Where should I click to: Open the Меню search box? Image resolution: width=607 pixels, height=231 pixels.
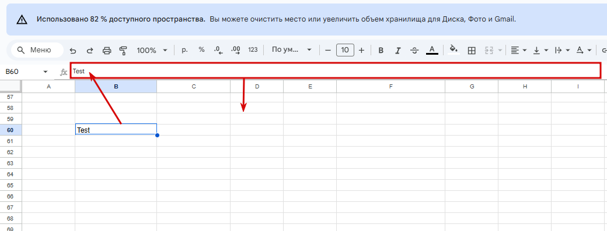37,50
